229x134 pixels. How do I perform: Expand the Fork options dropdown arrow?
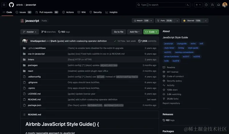coord(177,21)
